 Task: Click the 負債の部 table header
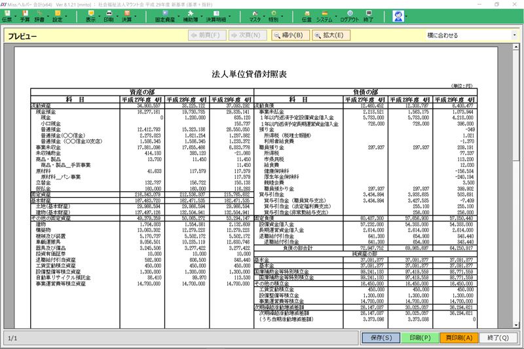click(365, 92)
